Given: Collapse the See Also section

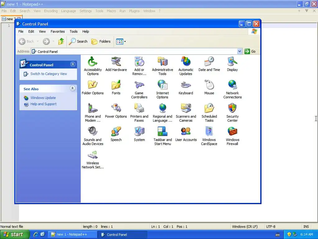Looking at the screenshot, I should 73,88.
